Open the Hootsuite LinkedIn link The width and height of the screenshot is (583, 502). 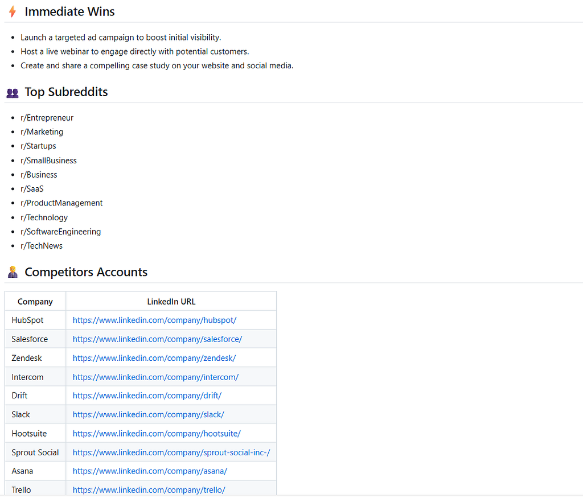(x=157, y=434)
